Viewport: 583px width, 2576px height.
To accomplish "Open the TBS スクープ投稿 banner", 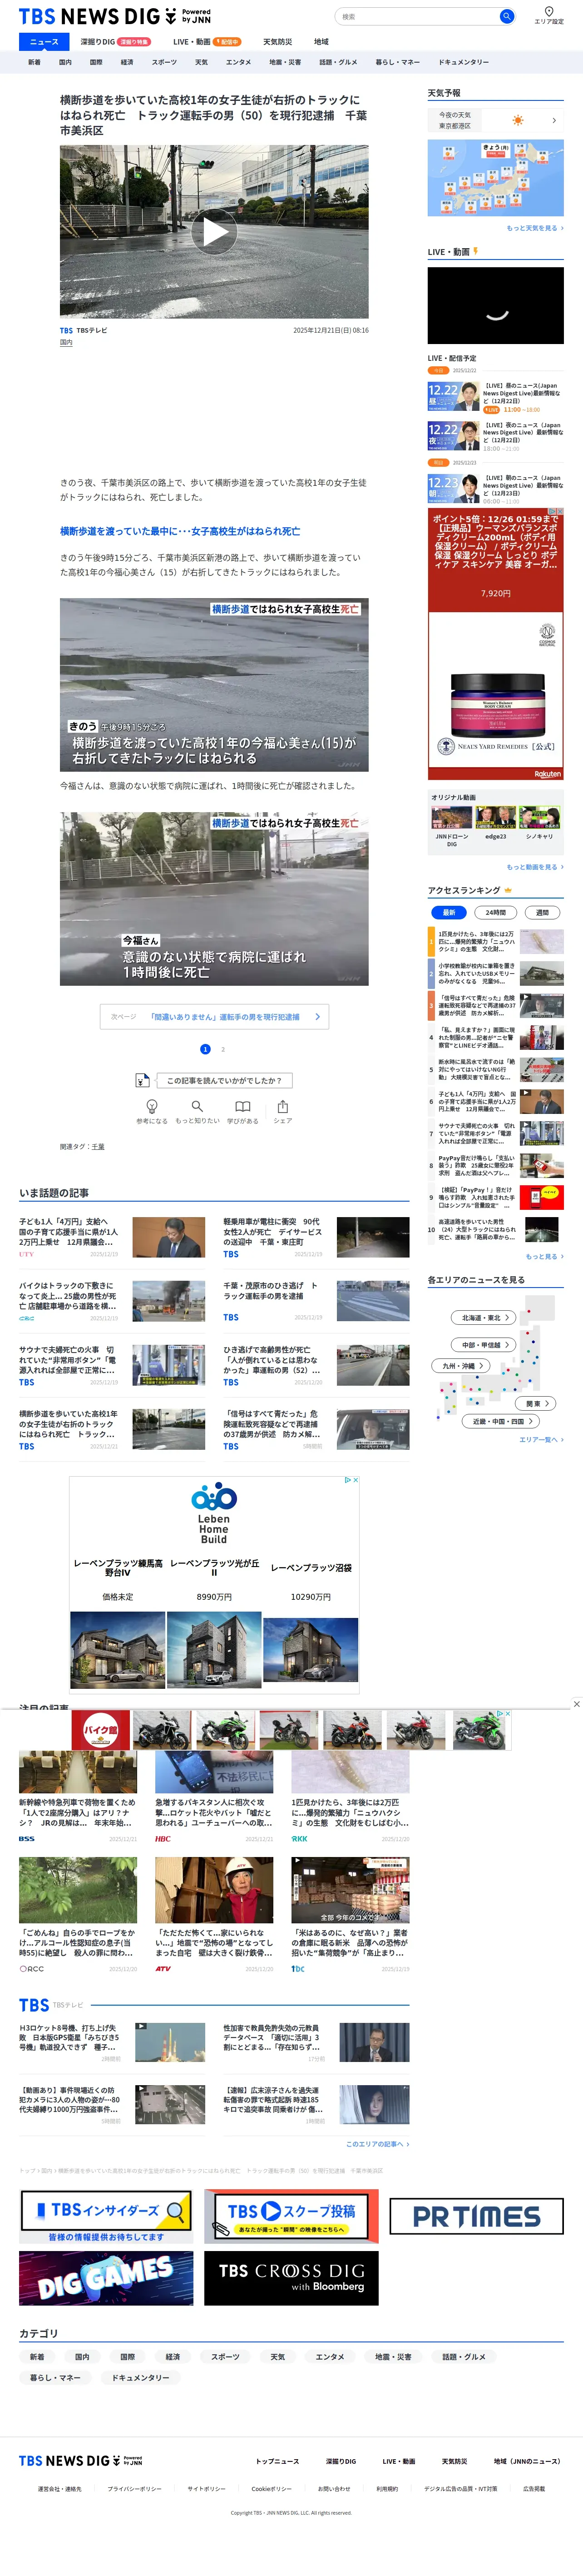I will 291,2217.
